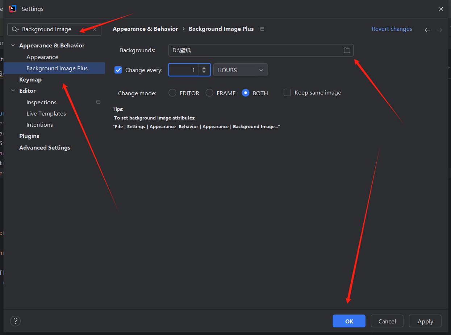
Task: Increase the Change every value with up arrow
Action: (x=204, y=67)
